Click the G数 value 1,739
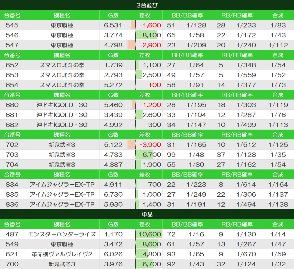 pos(113,65)
